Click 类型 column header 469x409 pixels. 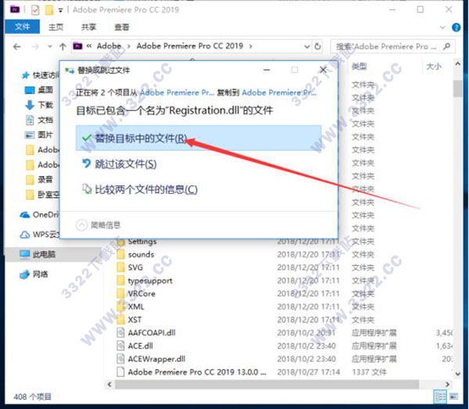pyautogui.click(x=359, y=66)
